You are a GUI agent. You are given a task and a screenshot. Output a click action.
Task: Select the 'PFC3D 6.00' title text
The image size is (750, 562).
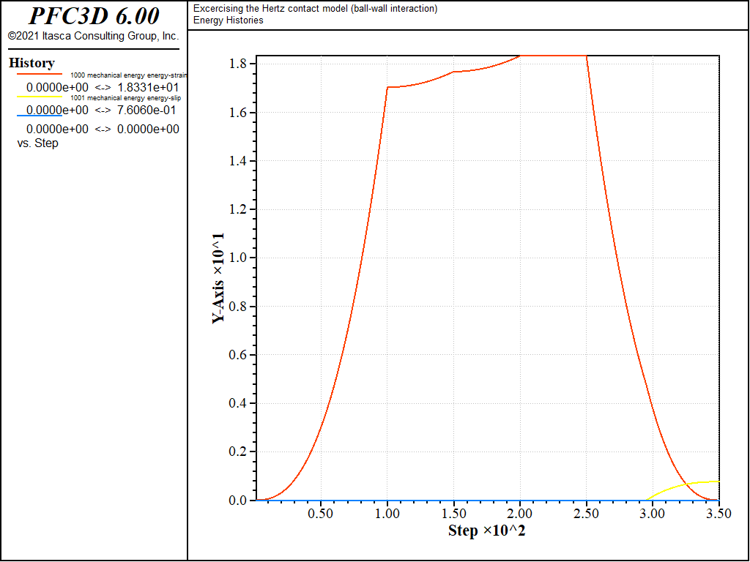click(x=94, y=16)
